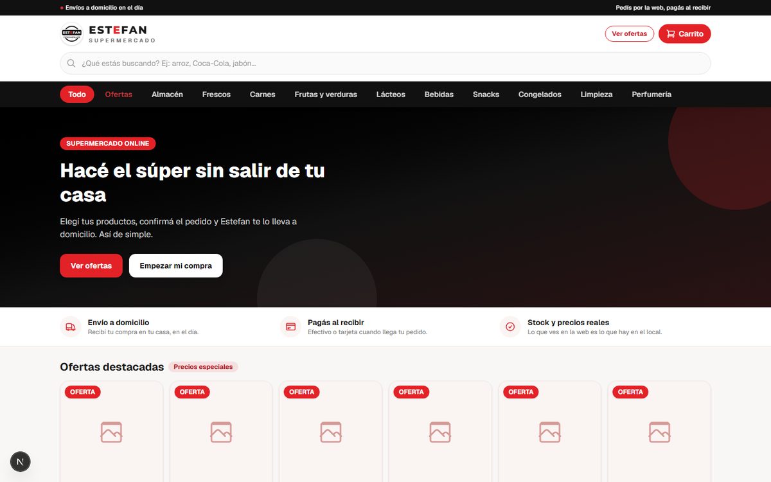The height and width of the screenshot is (482, 771).
Task: Click the Envío a domicilio heading
Action: click(119, 323)
